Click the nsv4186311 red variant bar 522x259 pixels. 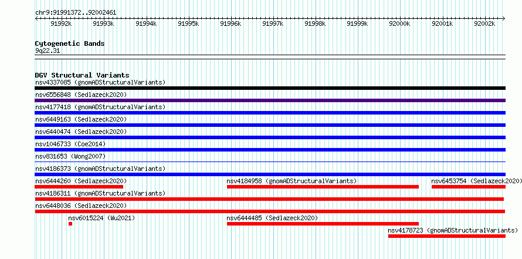tap(269, 199)
